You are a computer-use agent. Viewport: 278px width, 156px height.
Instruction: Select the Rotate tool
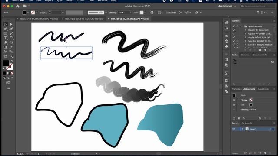(11, 38)
